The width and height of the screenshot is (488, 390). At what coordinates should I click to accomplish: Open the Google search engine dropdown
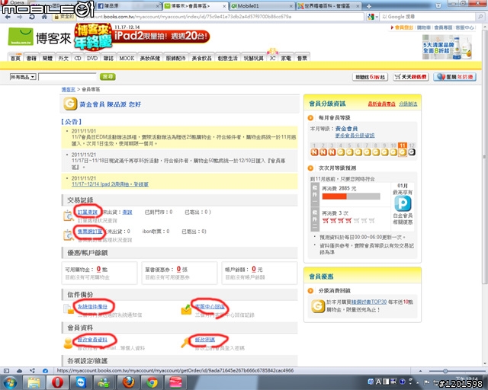373,17
